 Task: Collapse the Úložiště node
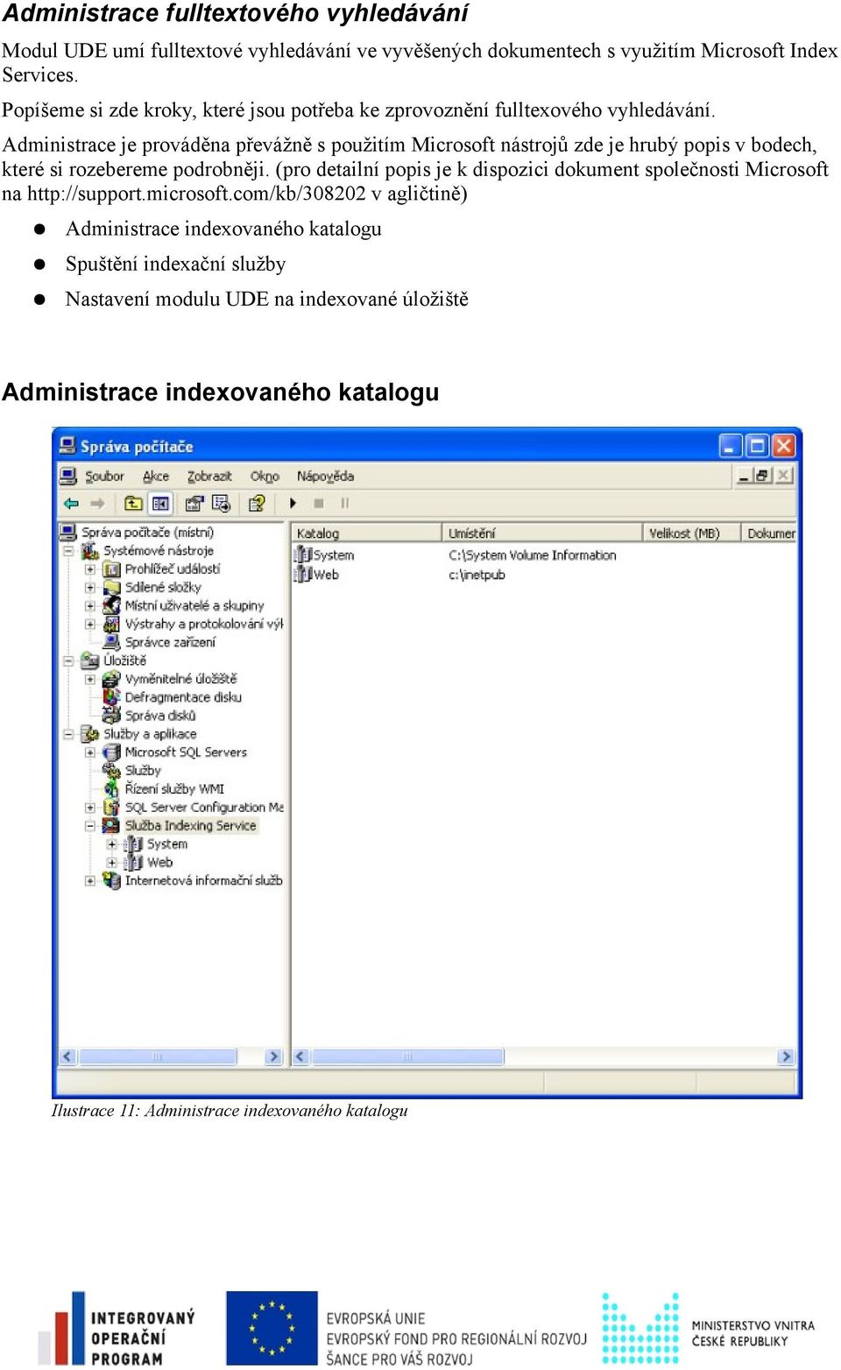pos(68,661)
